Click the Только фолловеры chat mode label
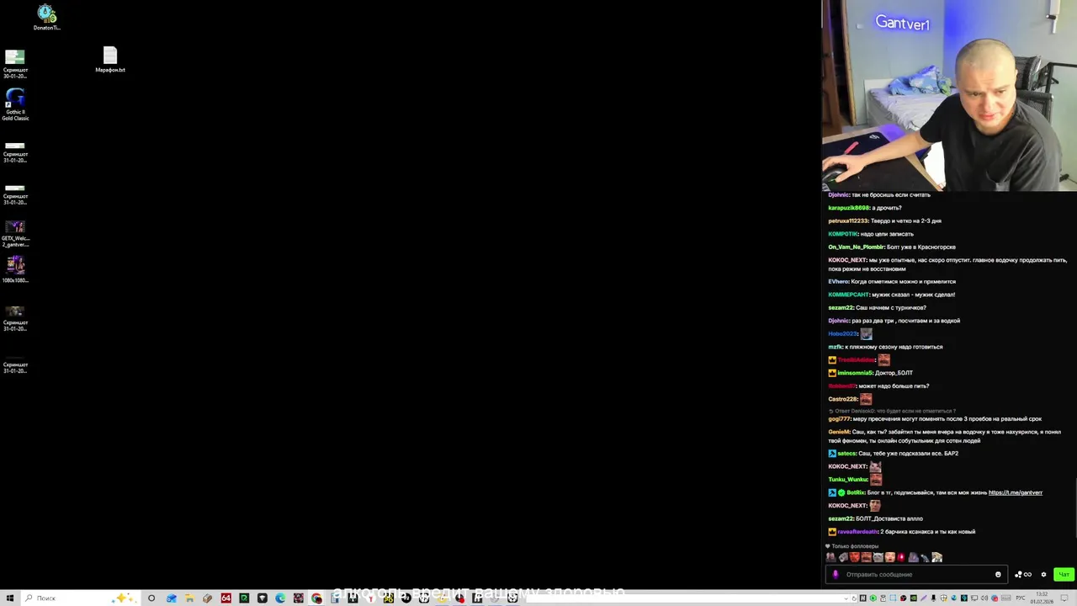Screen dimensions: 1077x606 click(x=855, y=546)
